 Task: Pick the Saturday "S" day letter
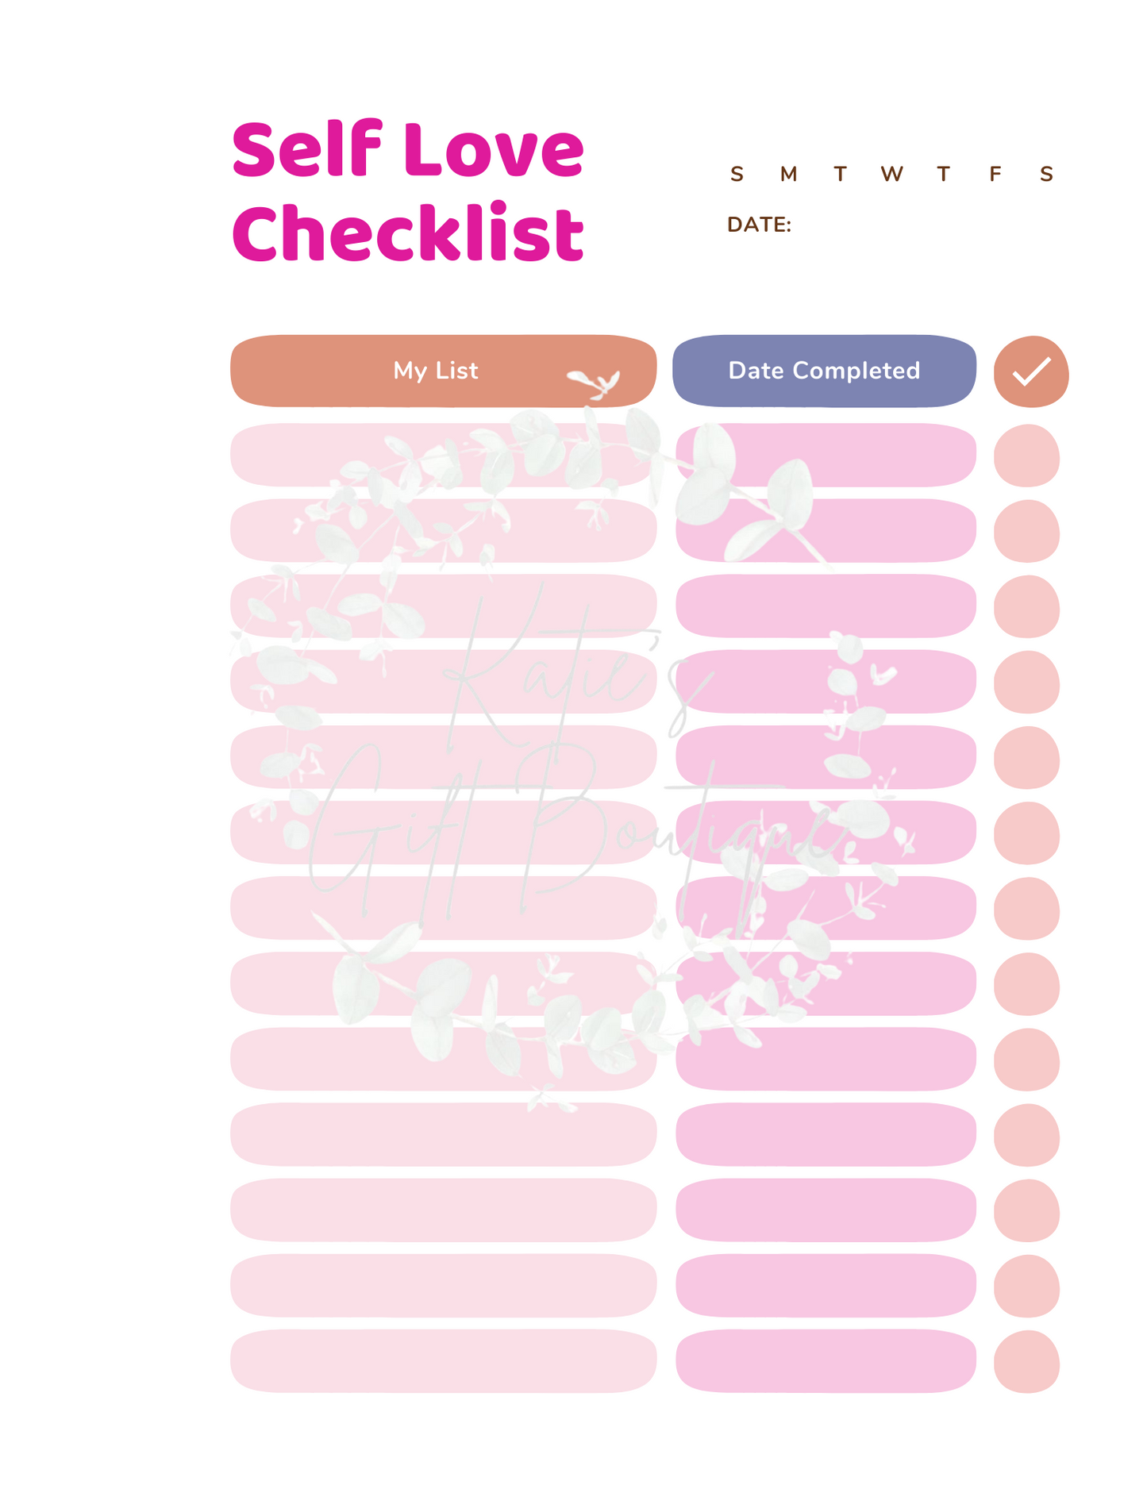(x=1046, y=174)
